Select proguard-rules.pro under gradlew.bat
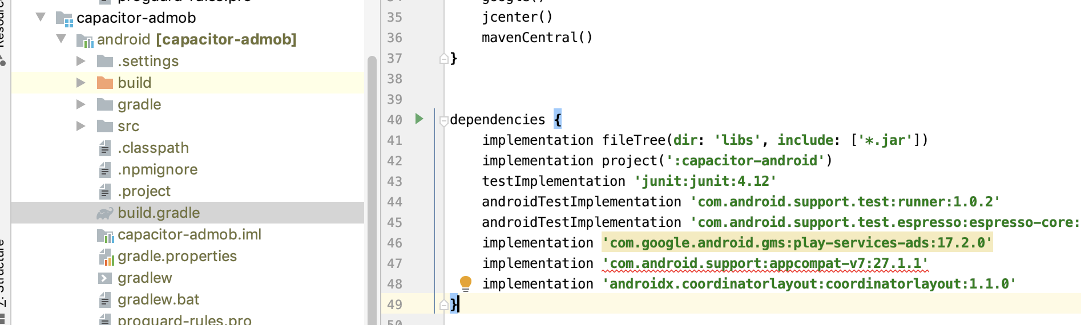 [184, 320]
